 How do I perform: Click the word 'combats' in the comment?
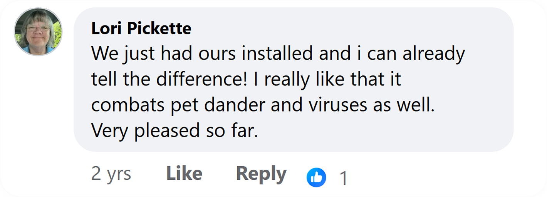128,105
